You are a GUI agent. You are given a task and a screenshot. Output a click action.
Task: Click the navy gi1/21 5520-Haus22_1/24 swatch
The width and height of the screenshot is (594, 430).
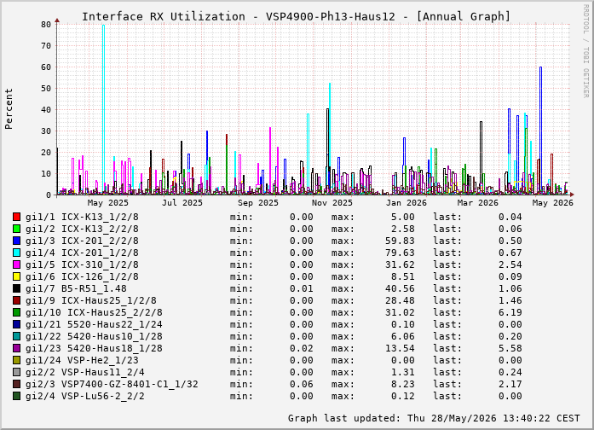16,324
